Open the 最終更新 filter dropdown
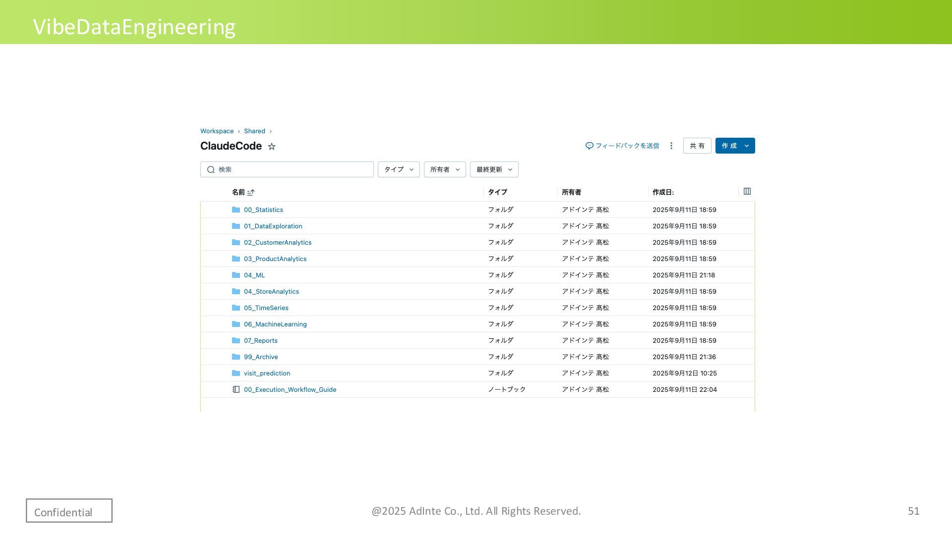The image size is (952, 535). coord(494,169)
